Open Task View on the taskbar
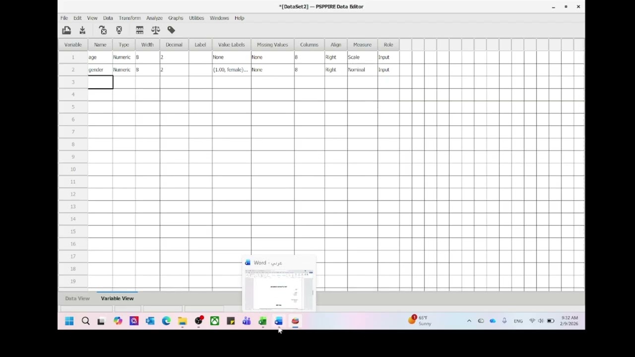Image resolution: width=635 pixels, height=357 pixels. (101, 321)
